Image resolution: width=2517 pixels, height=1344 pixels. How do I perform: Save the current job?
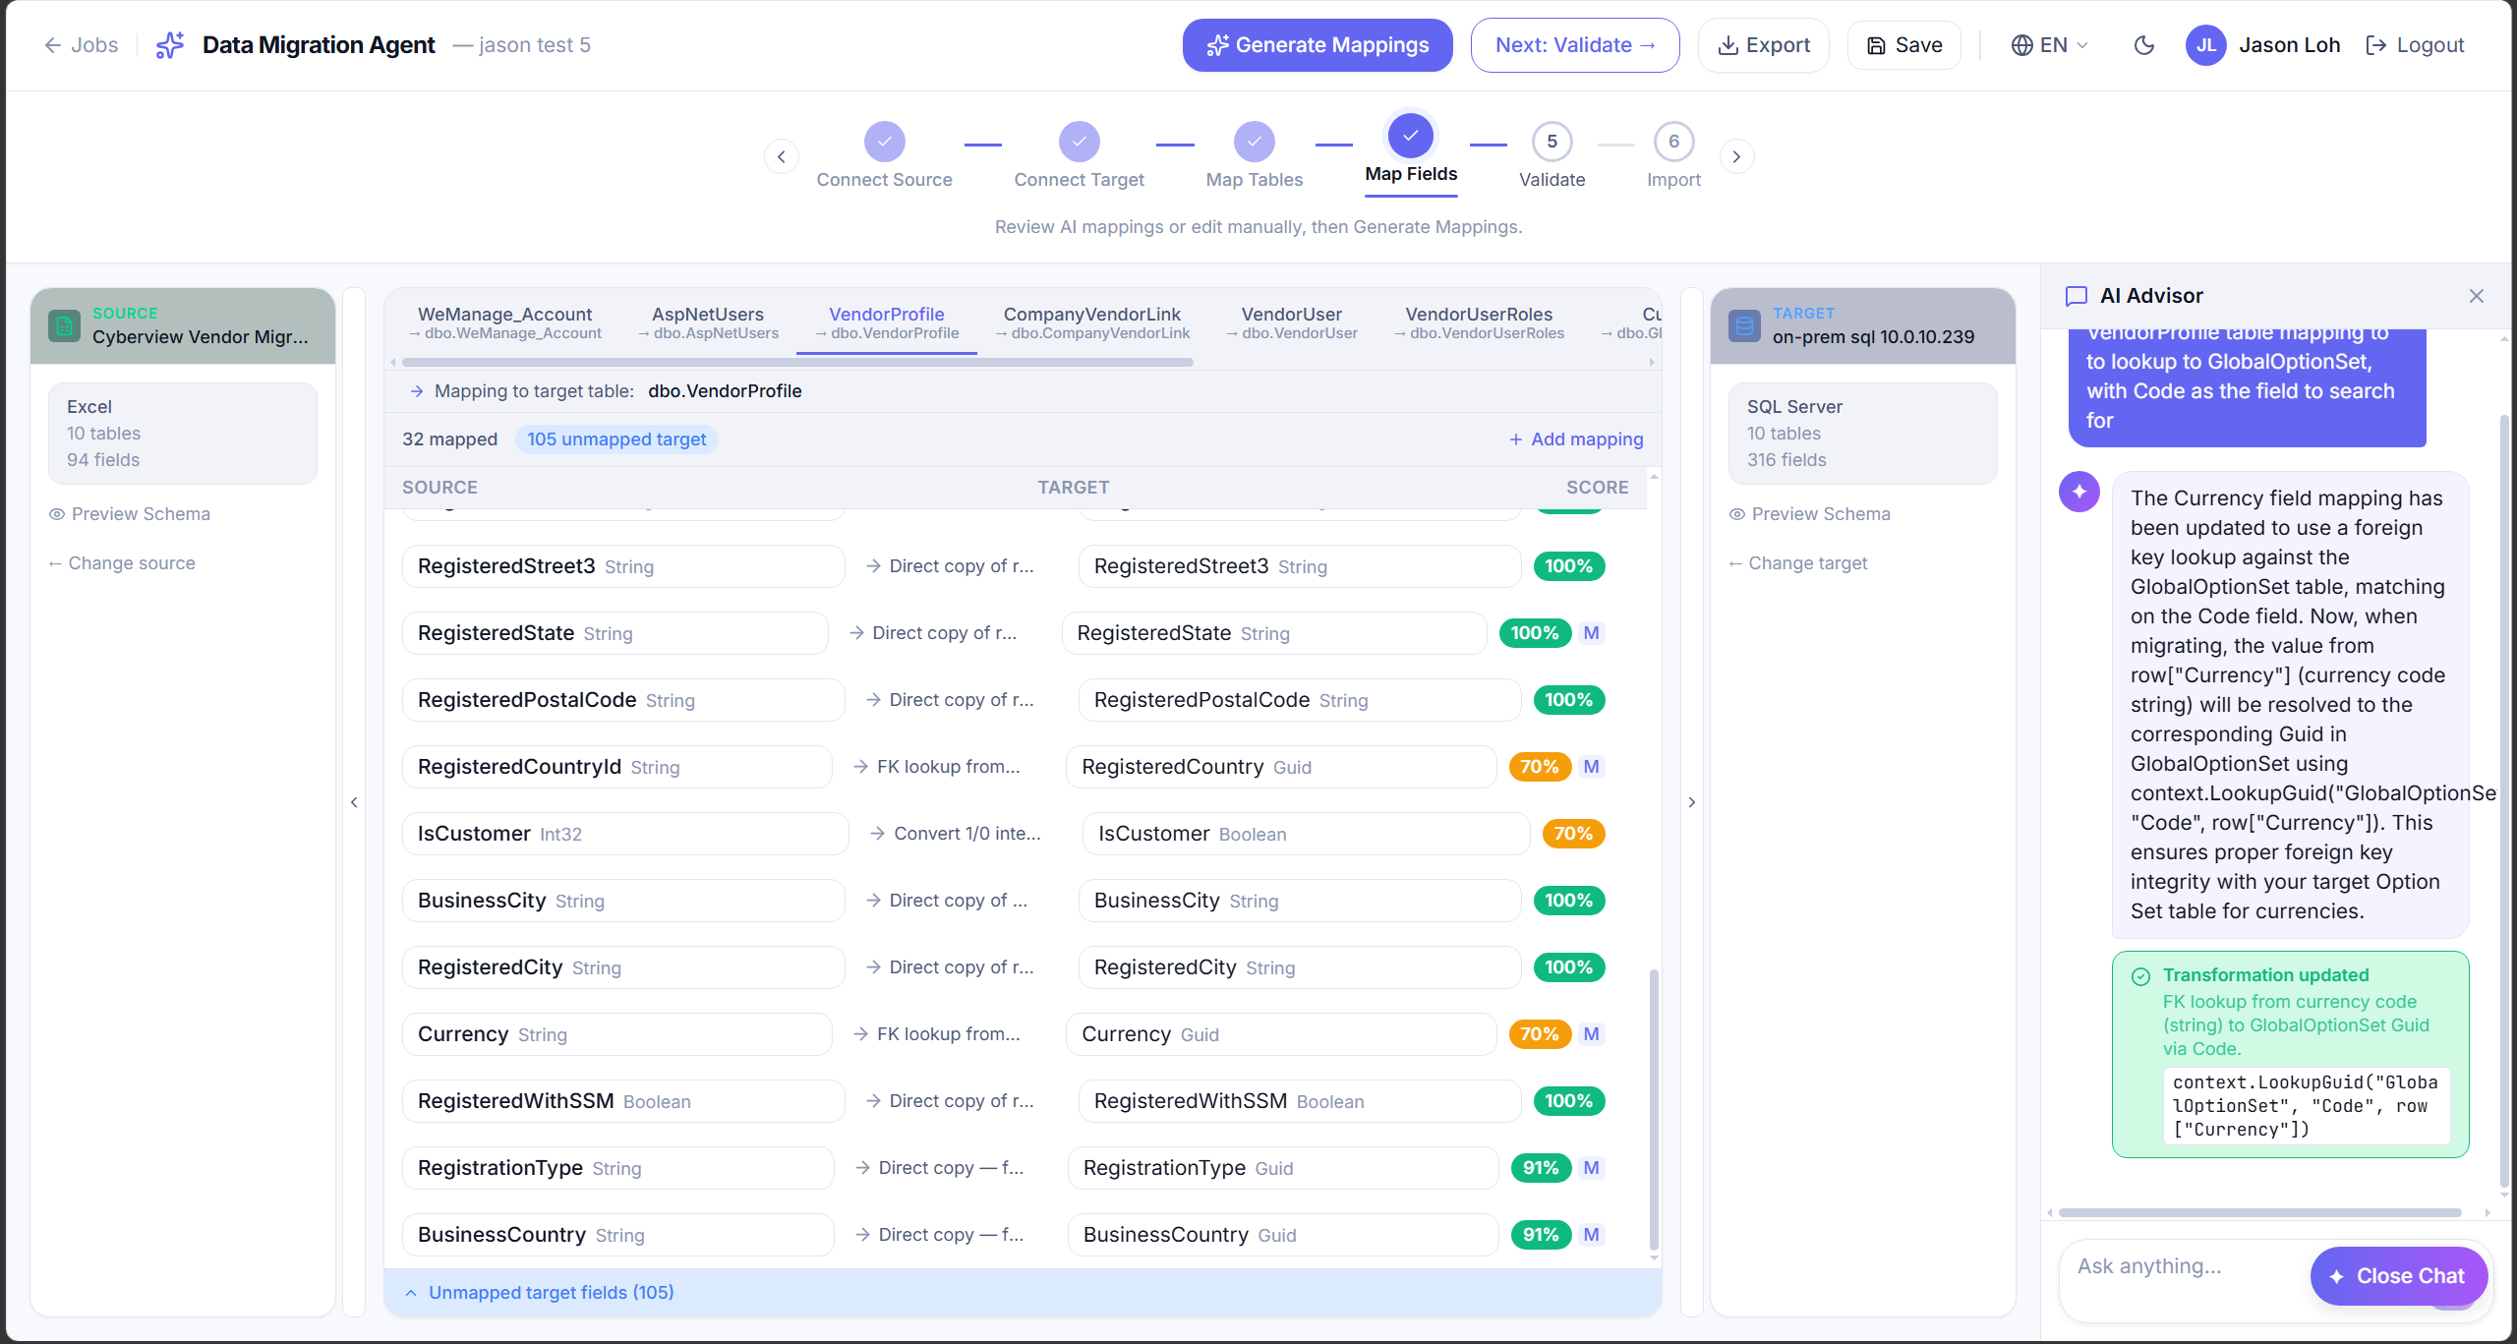[x=1903, y=45]
